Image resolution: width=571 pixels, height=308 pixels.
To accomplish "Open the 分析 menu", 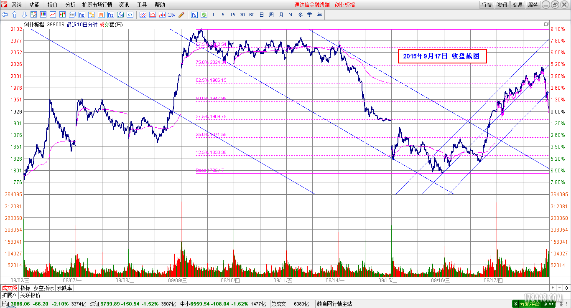I will pyautogui.click(x=71, y=5).
